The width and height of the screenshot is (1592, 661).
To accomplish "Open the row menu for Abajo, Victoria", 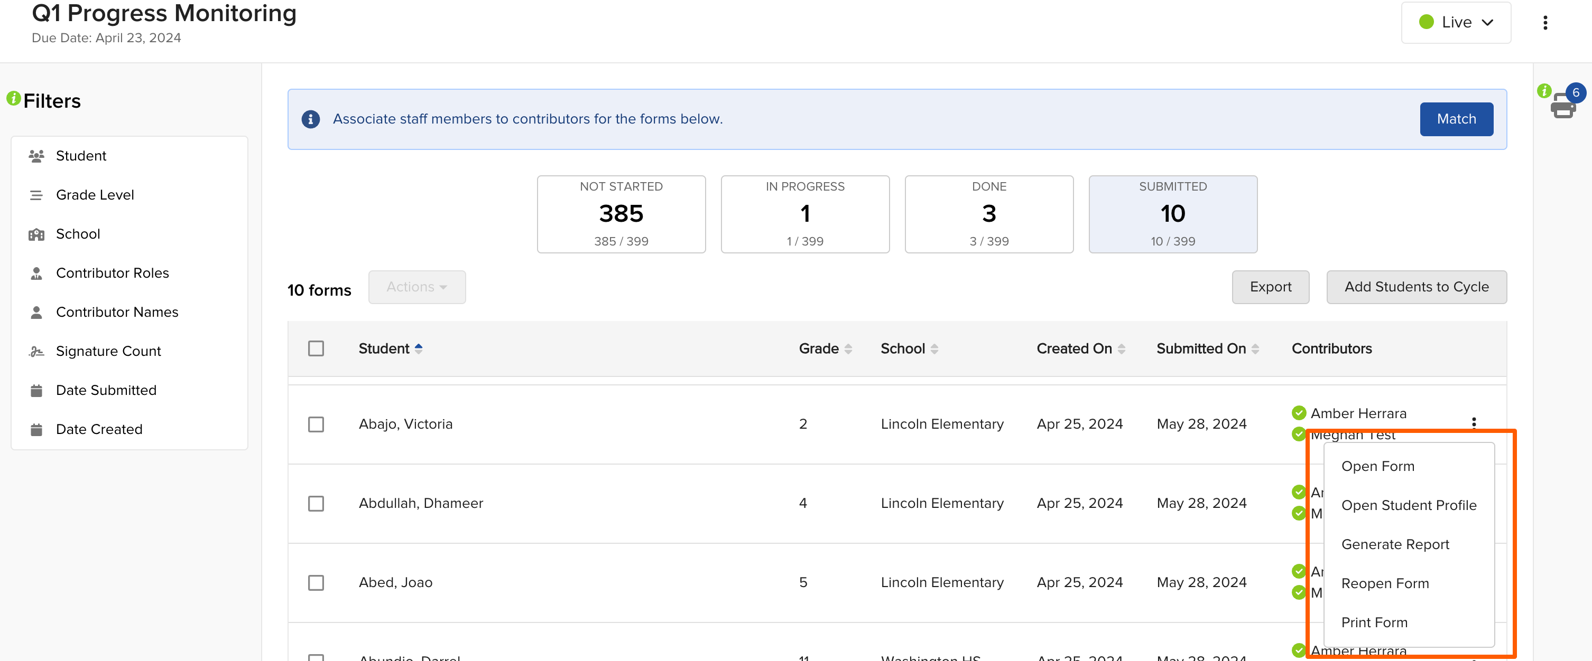I will [x=1474, y=423].
